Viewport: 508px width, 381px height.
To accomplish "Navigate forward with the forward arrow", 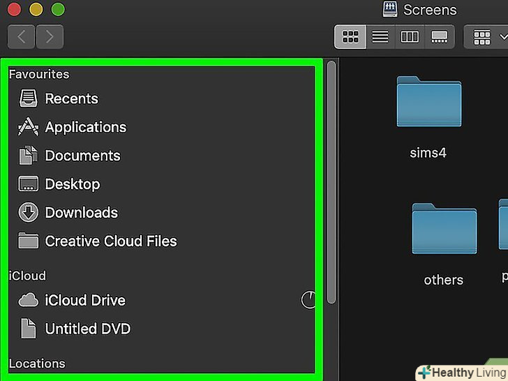I will (x=50, y=37).
